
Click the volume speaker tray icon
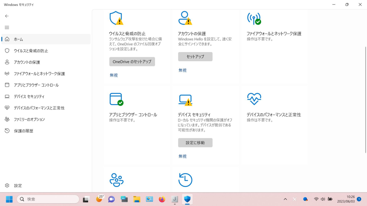tap(323, 199)
